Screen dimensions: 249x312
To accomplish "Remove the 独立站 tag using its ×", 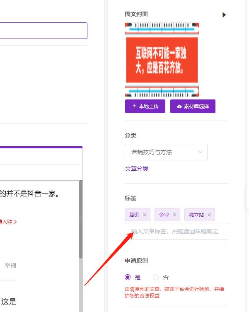I will coord(209,215).
